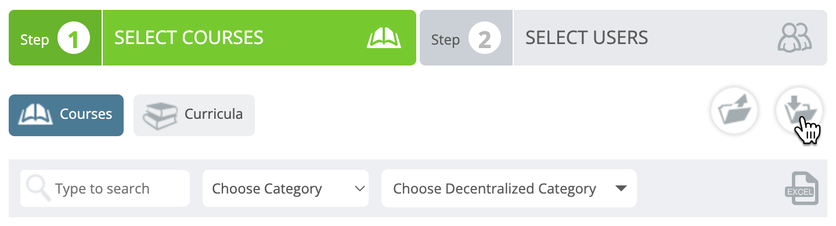836x226 pixels.
Task: Click the users silhouette icon in Step 2
Action: click(795, 38)
